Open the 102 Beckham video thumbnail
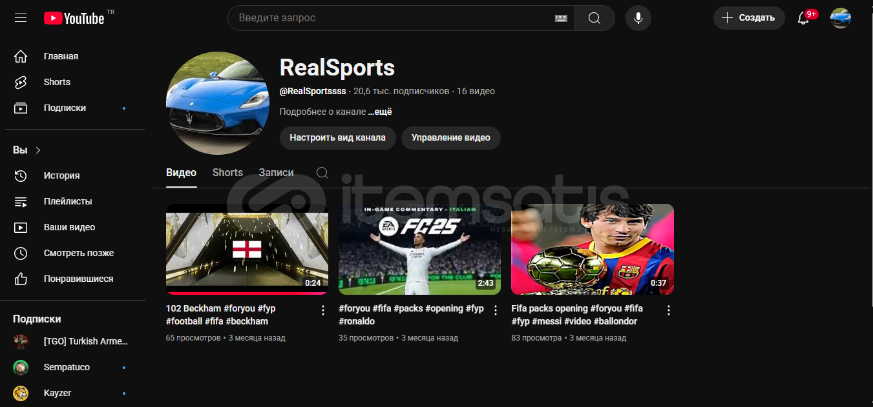The height and width of the screenshot is (407, 873). (247, 249)
